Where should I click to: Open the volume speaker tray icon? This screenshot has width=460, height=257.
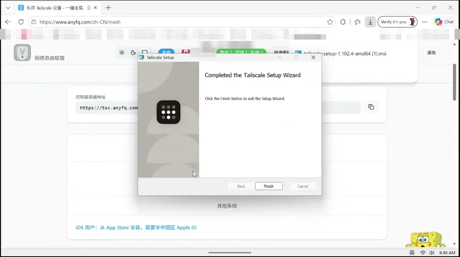click(x=432, y=252)
